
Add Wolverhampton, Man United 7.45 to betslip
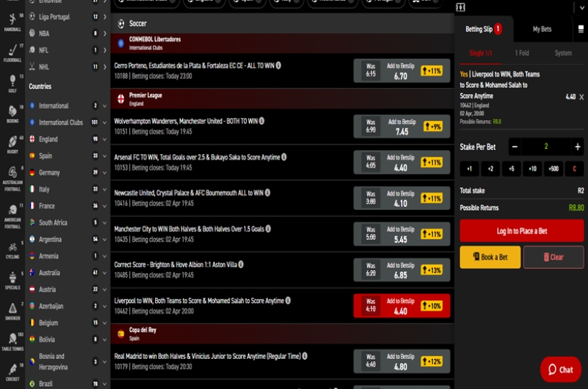[401, 126]
